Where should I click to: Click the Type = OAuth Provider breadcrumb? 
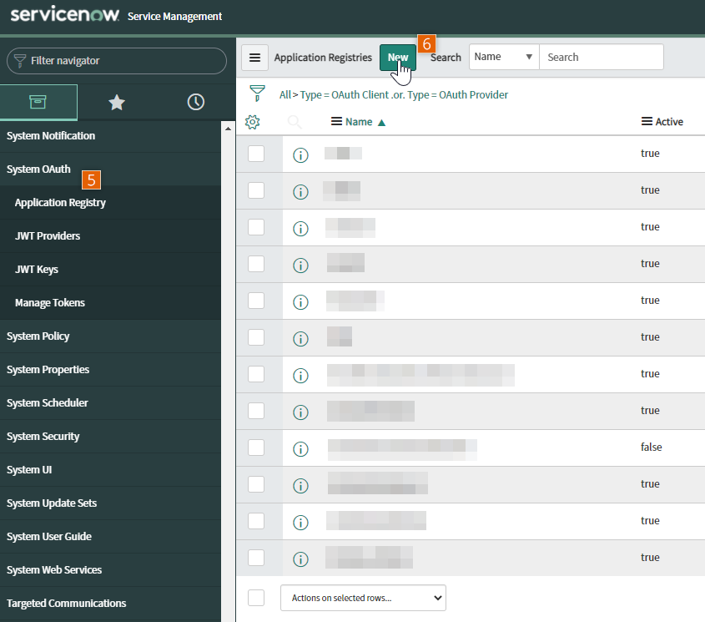point(458,95)
